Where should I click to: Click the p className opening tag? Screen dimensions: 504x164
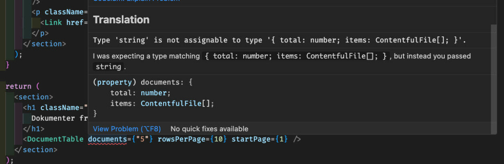pos(60,12)
